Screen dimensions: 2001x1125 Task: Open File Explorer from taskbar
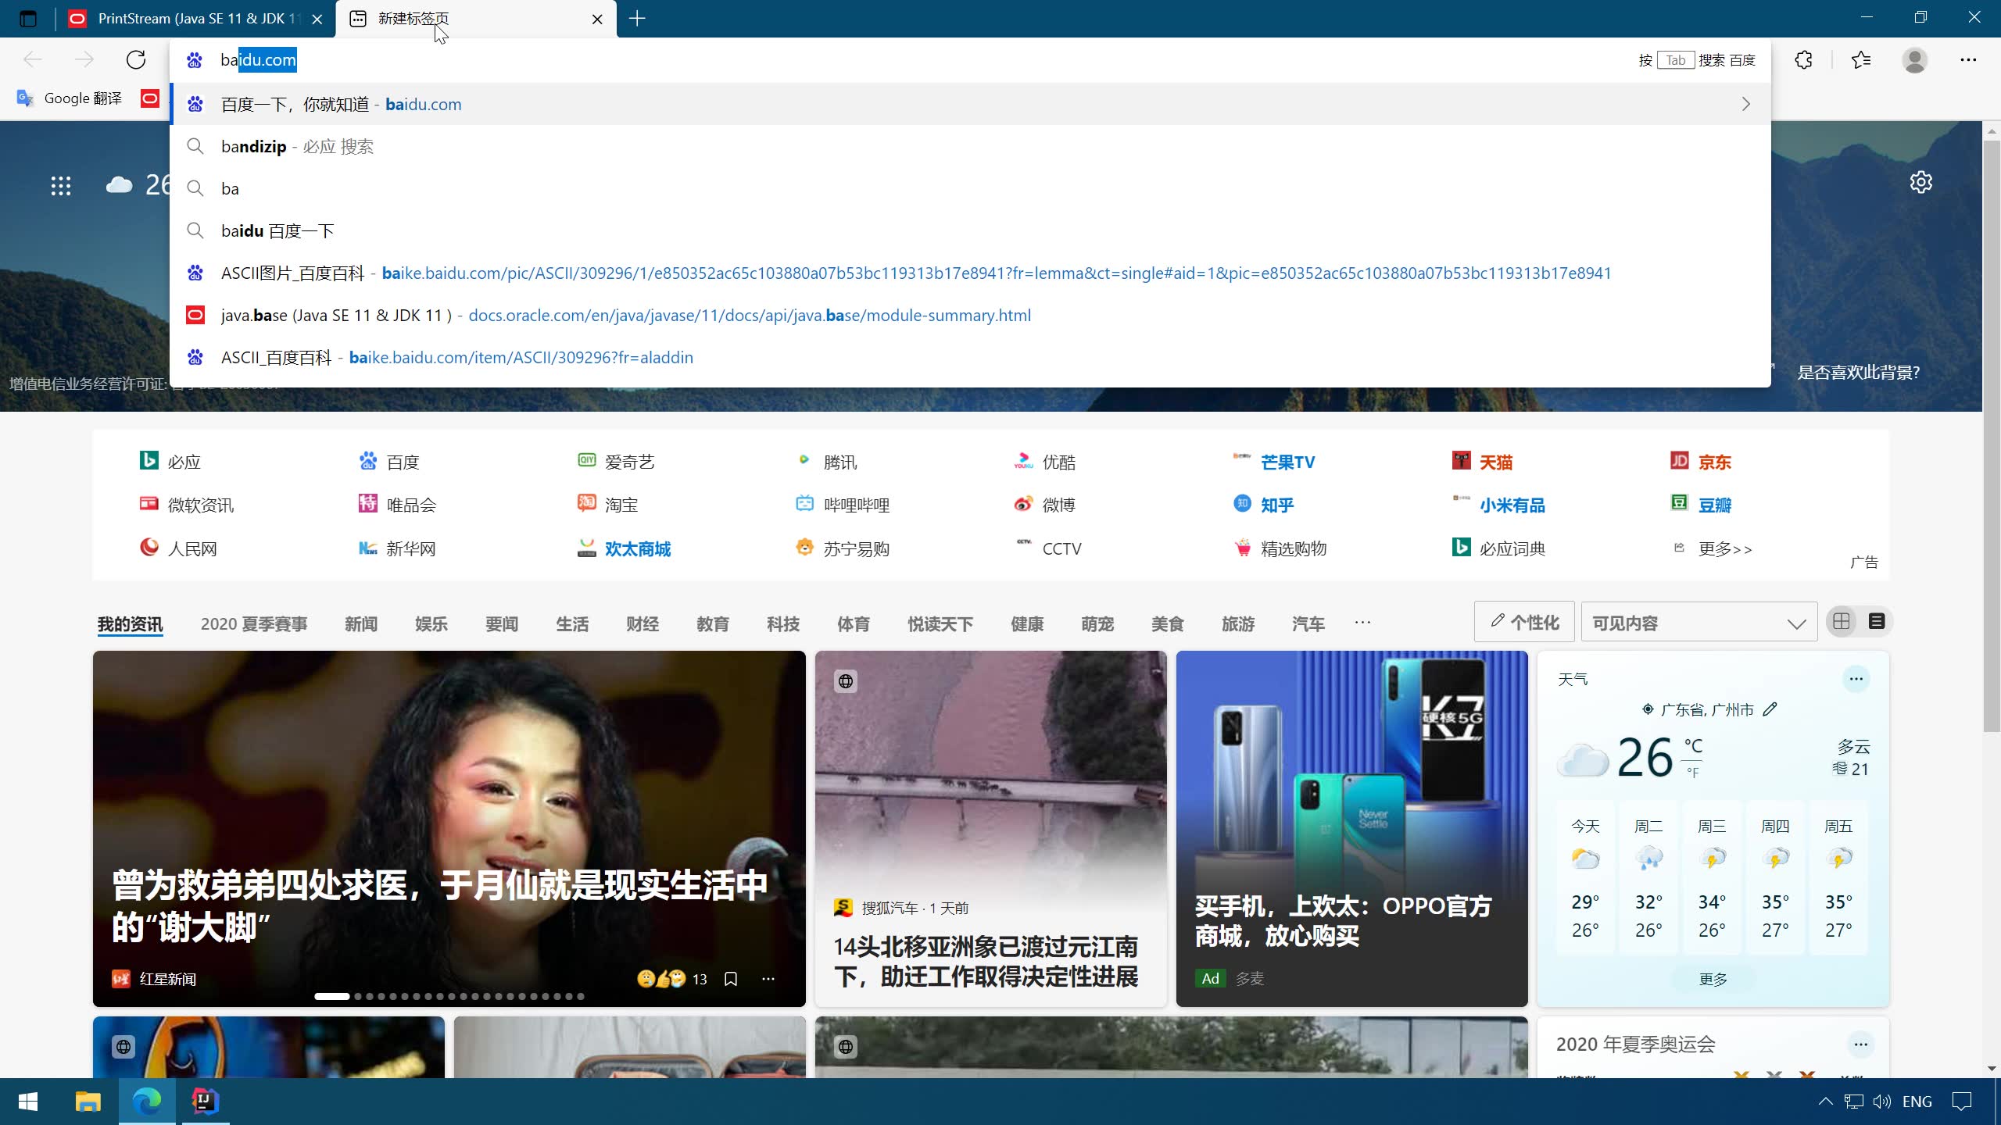click(x=88, y=1102)
